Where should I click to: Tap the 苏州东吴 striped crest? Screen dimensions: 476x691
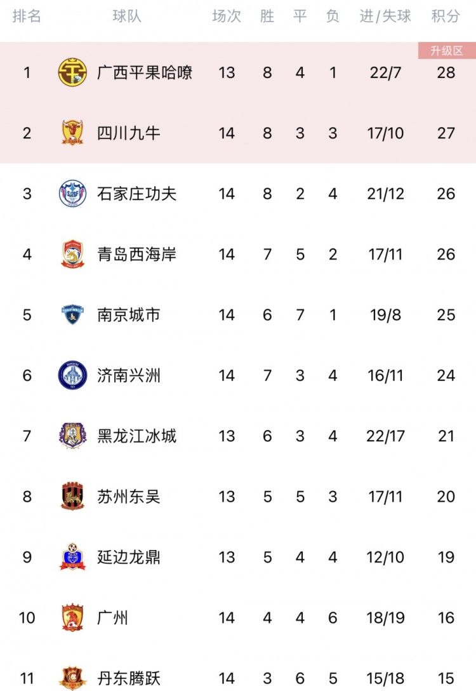(x=72, y=496)
